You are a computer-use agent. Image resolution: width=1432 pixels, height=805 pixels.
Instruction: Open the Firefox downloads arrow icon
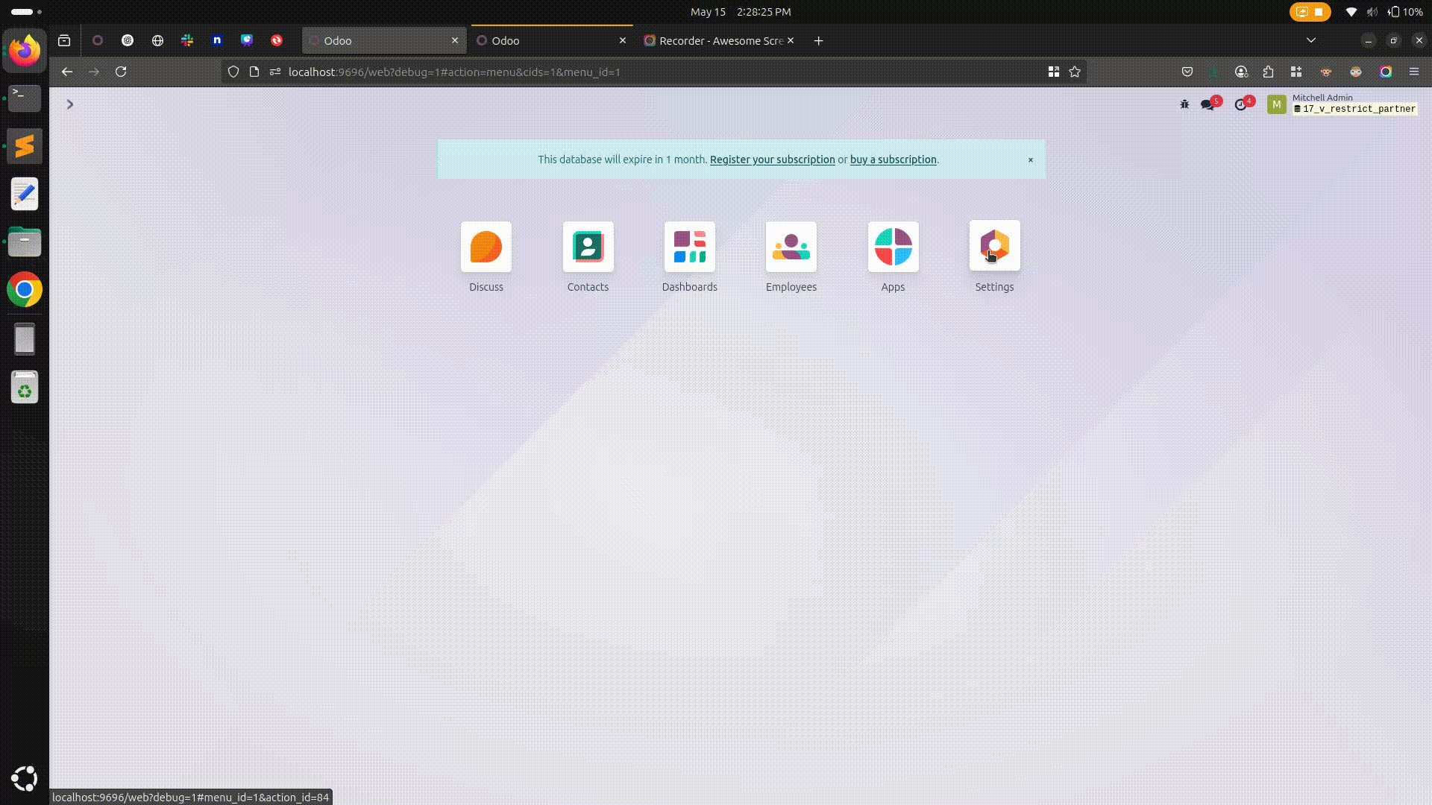click(1214, 72)
